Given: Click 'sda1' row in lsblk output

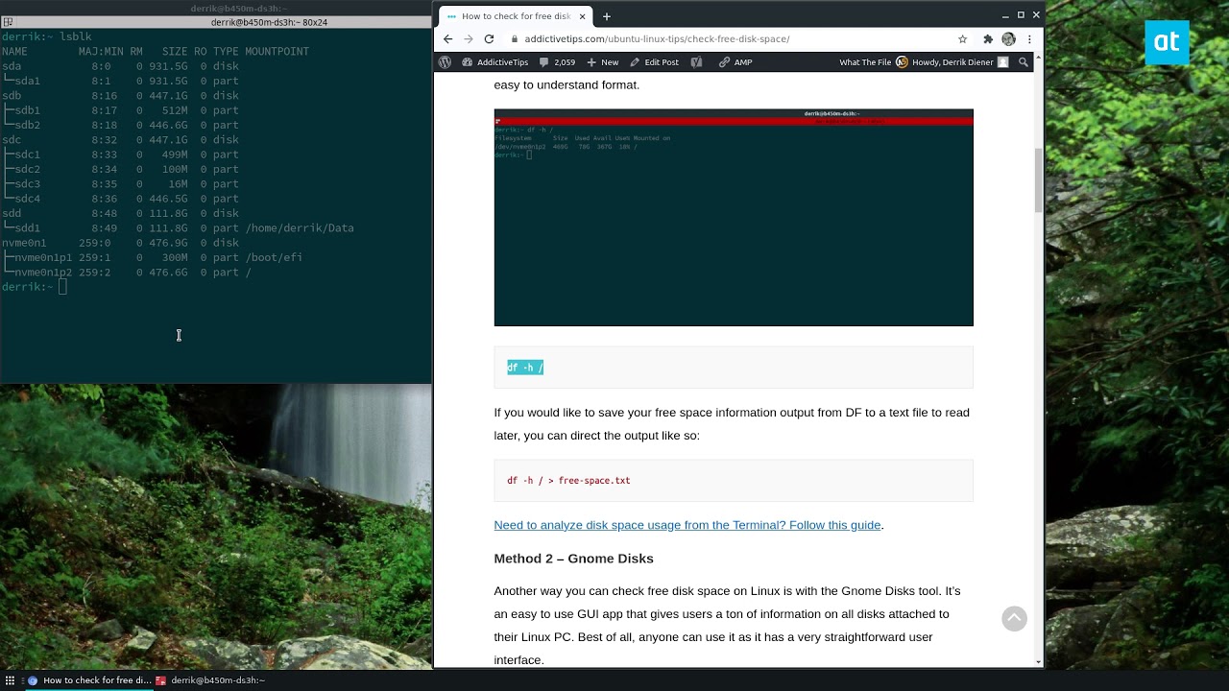Looking at the screenshot, I should tap(120, 82).
